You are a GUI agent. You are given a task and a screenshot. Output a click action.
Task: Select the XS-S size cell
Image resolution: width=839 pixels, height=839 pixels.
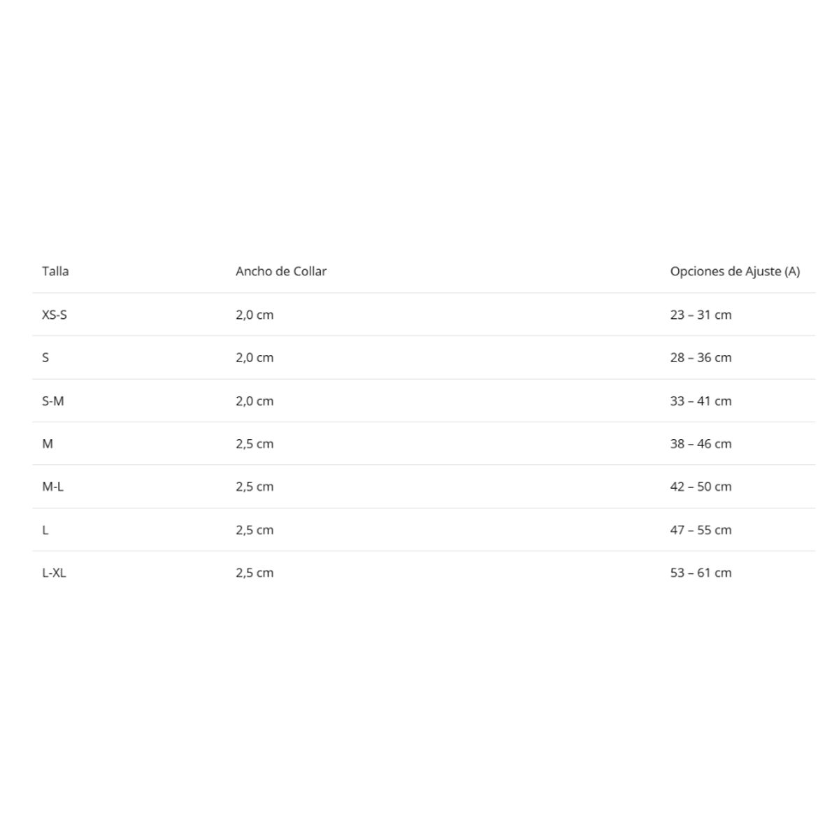pyautogui.click(x=55, y=315)
